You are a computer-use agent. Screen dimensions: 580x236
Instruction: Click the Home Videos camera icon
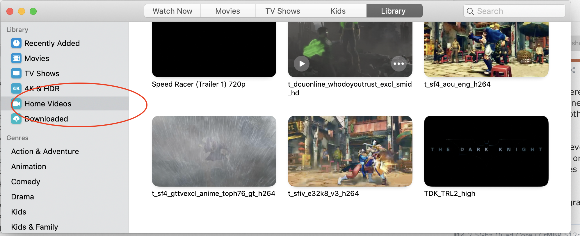point(16,104)
